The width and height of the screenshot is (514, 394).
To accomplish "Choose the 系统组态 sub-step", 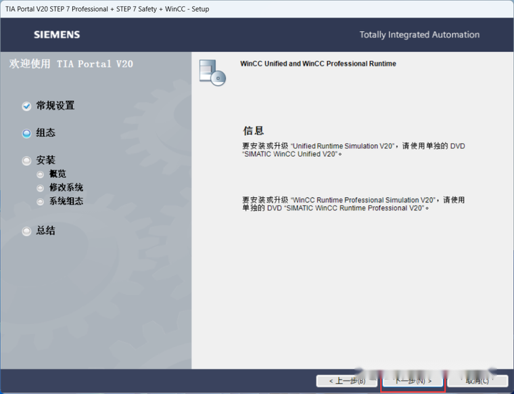I will click(66, 201).
